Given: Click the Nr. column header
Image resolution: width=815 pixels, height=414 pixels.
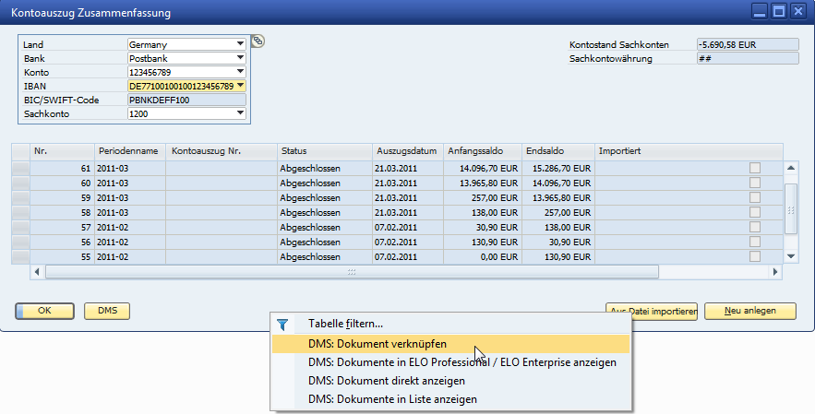Looking at the screenshot, I should [x=62, y=151].
